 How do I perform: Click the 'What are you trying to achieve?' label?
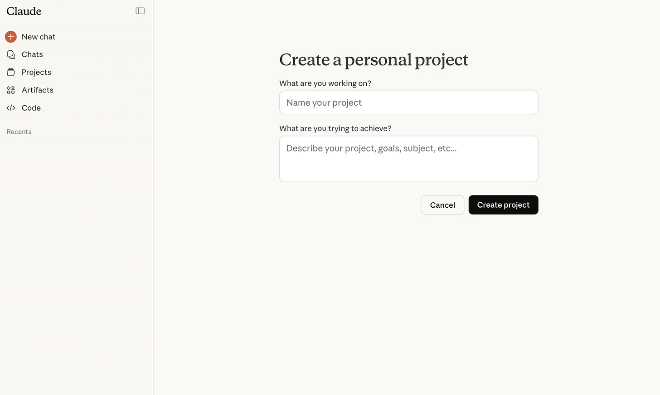[335, 128]
